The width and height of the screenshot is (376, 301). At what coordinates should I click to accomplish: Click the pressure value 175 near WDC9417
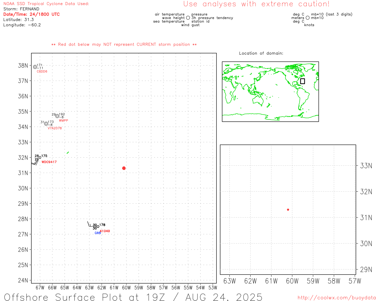[44, 156]
